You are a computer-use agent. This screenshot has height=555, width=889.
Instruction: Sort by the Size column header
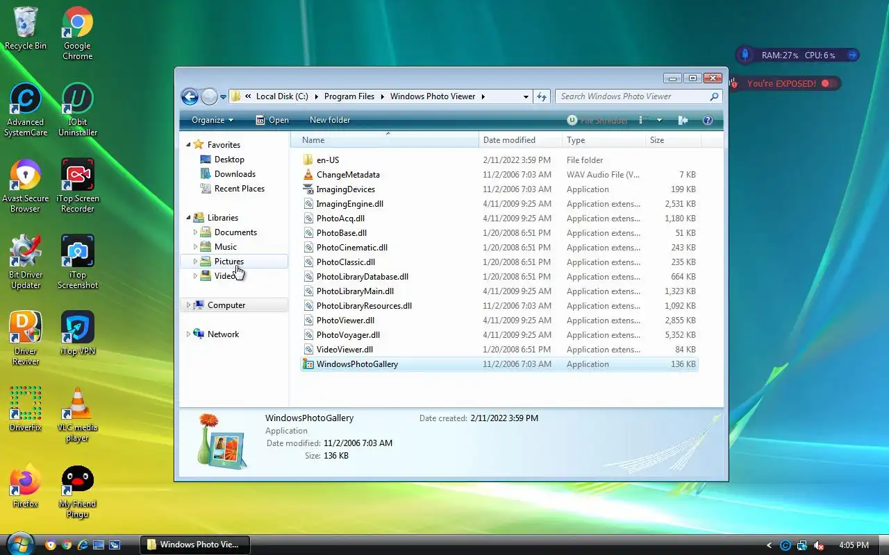[x=673, y=140]
